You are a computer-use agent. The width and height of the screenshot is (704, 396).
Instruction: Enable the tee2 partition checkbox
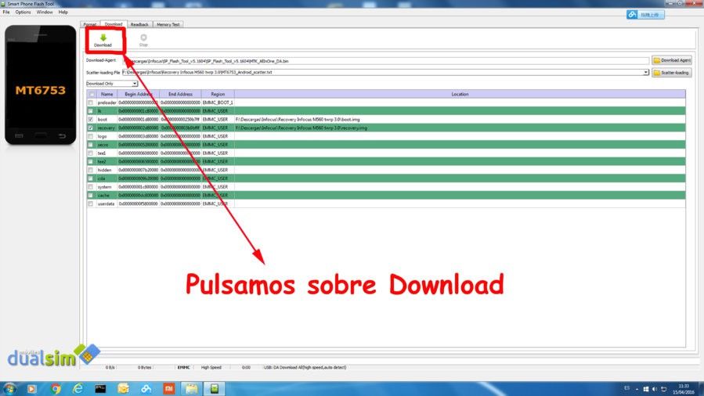tap(91, 161)
